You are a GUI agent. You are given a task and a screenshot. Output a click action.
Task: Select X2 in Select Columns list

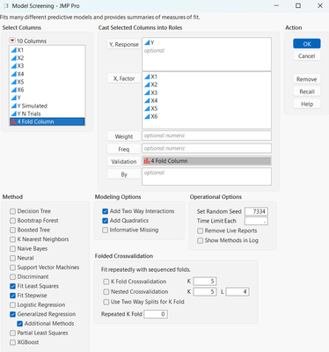click(x=48, y=58)
